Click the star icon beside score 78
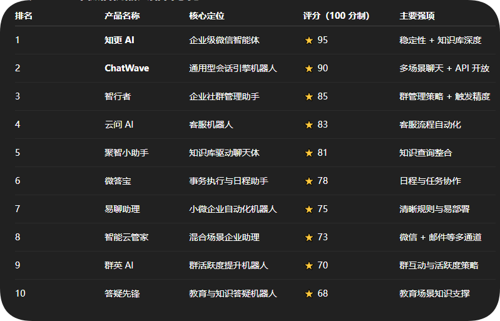 tap(309, 181)
